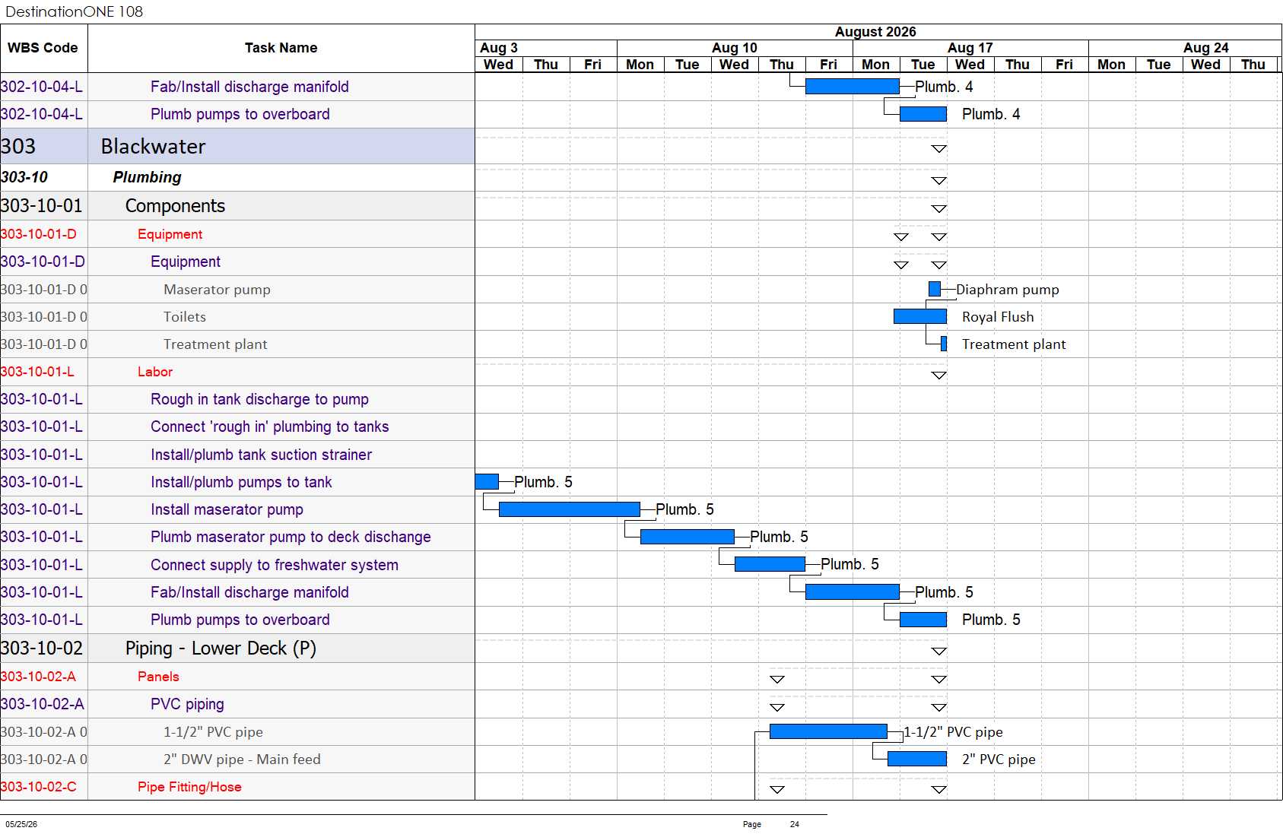1283x834 pixels.
Task: Select the Blackwater summary end marker triangle
Action: coord(939,149)
